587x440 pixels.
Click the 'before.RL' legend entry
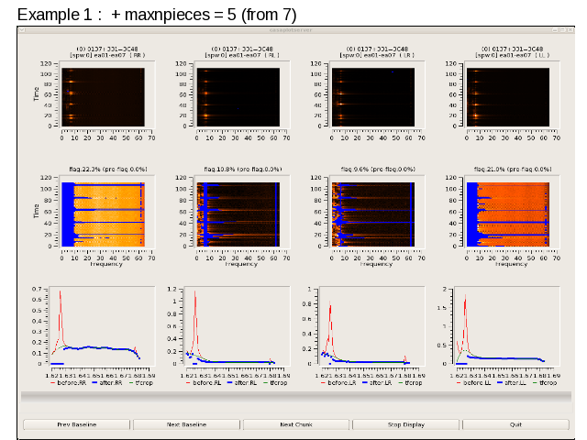204,383
